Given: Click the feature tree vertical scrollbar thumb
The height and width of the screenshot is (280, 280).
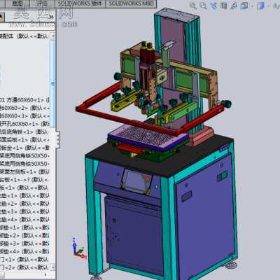Looking at the screenshot, I should pos(53,83).
